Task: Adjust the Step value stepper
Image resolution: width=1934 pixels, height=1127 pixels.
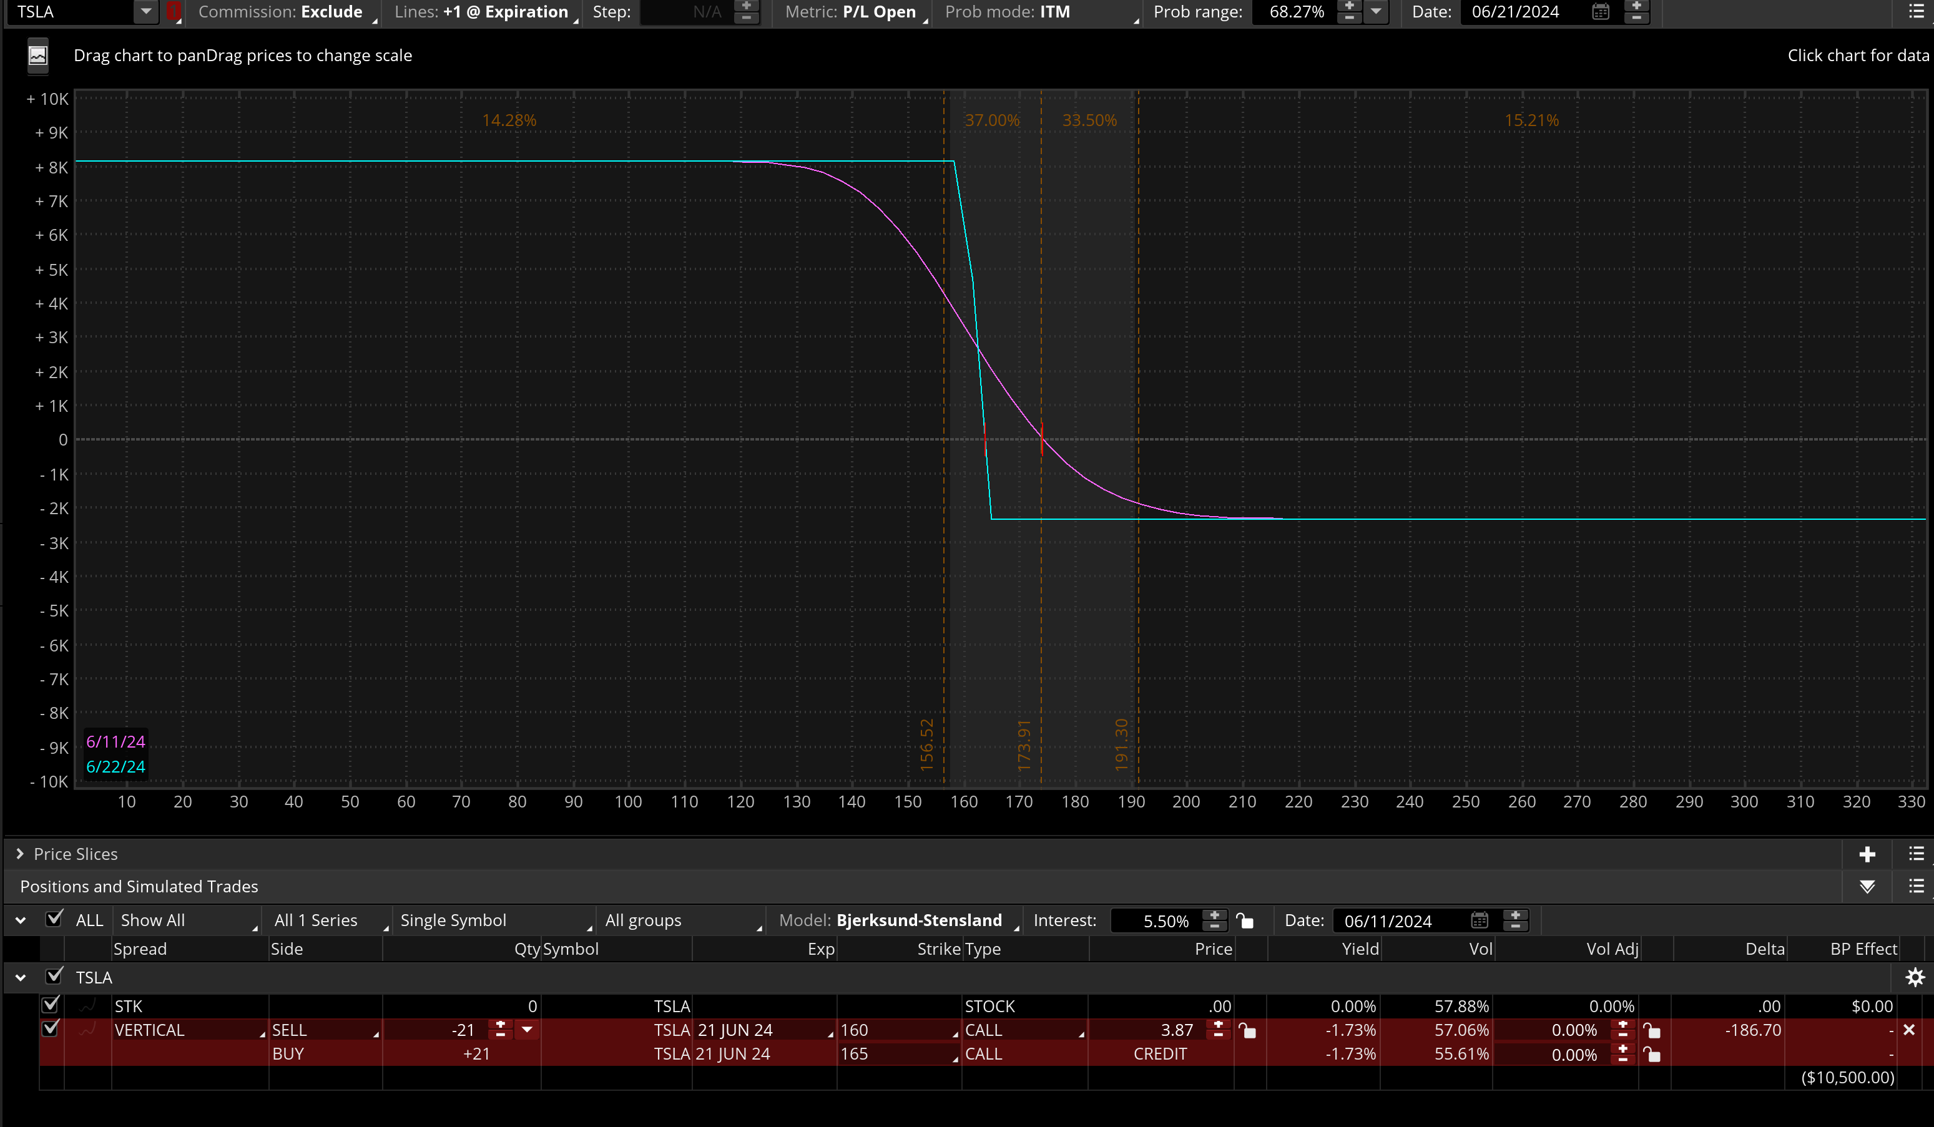Action: [x=746, y=11]
